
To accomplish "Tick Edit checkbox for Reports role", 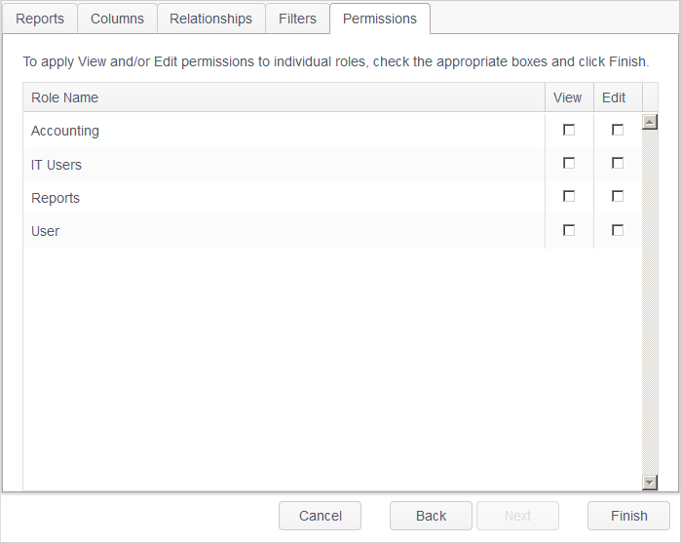I will coord(618,196).
